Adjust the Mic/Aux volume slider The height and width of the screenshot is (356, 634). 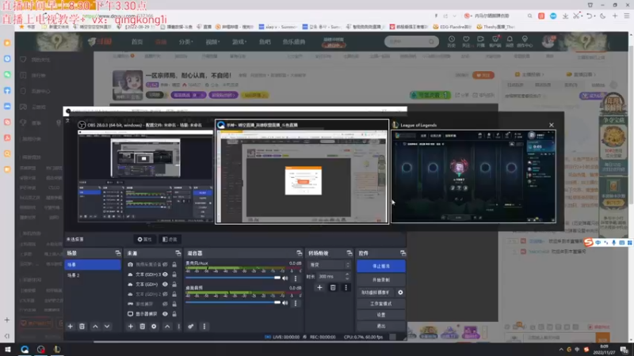coord(233,278)
